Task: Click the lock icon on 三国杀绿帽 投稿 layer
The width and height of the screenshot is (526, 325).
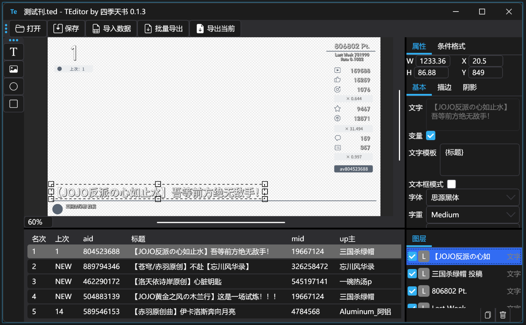Action: tap(424, 274)
